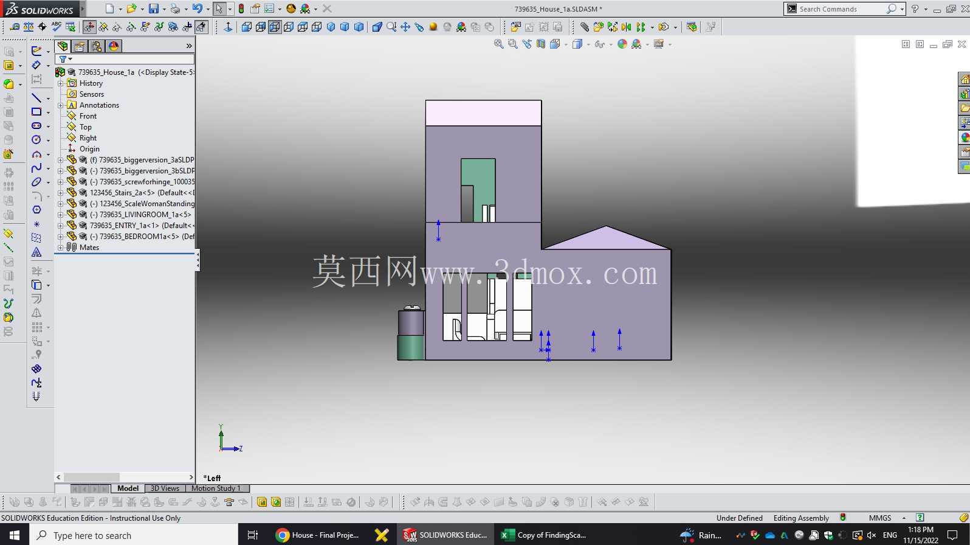Screen dimensions: 970x545
Task: Click the Rebuild traffic light icon
Action: pos(241,9)
